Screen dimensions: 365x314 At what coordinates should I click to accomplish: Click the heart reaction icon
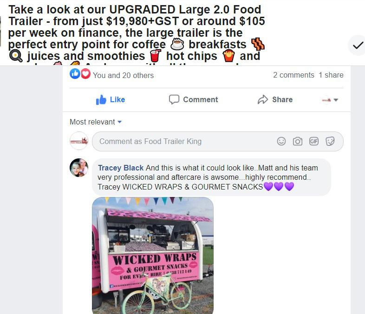pyautogui.click(x=85, y=74)
